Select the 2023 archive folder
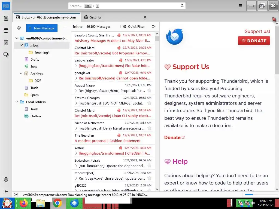Viewport: 279px width, 209px height. [42, 81]
